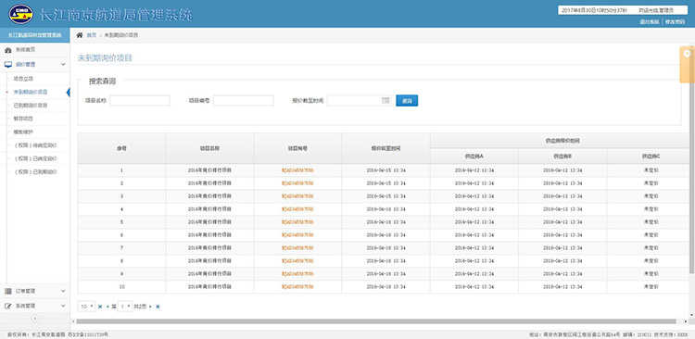Image resolution: width=695 pixels, height=339 pixels.
Task: Focus the 项目编号 search input
Action: (244, 101)
